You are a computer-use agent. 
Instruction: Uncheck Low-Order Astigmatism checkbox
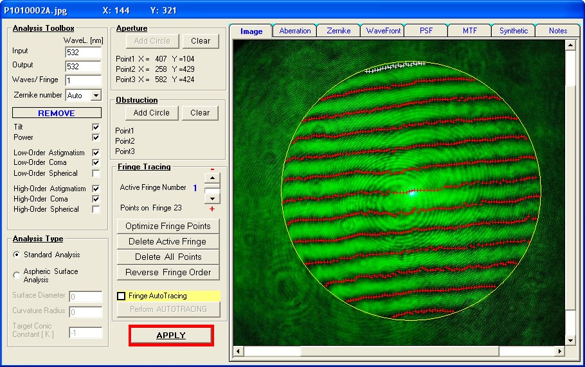(x=96, y=153)
